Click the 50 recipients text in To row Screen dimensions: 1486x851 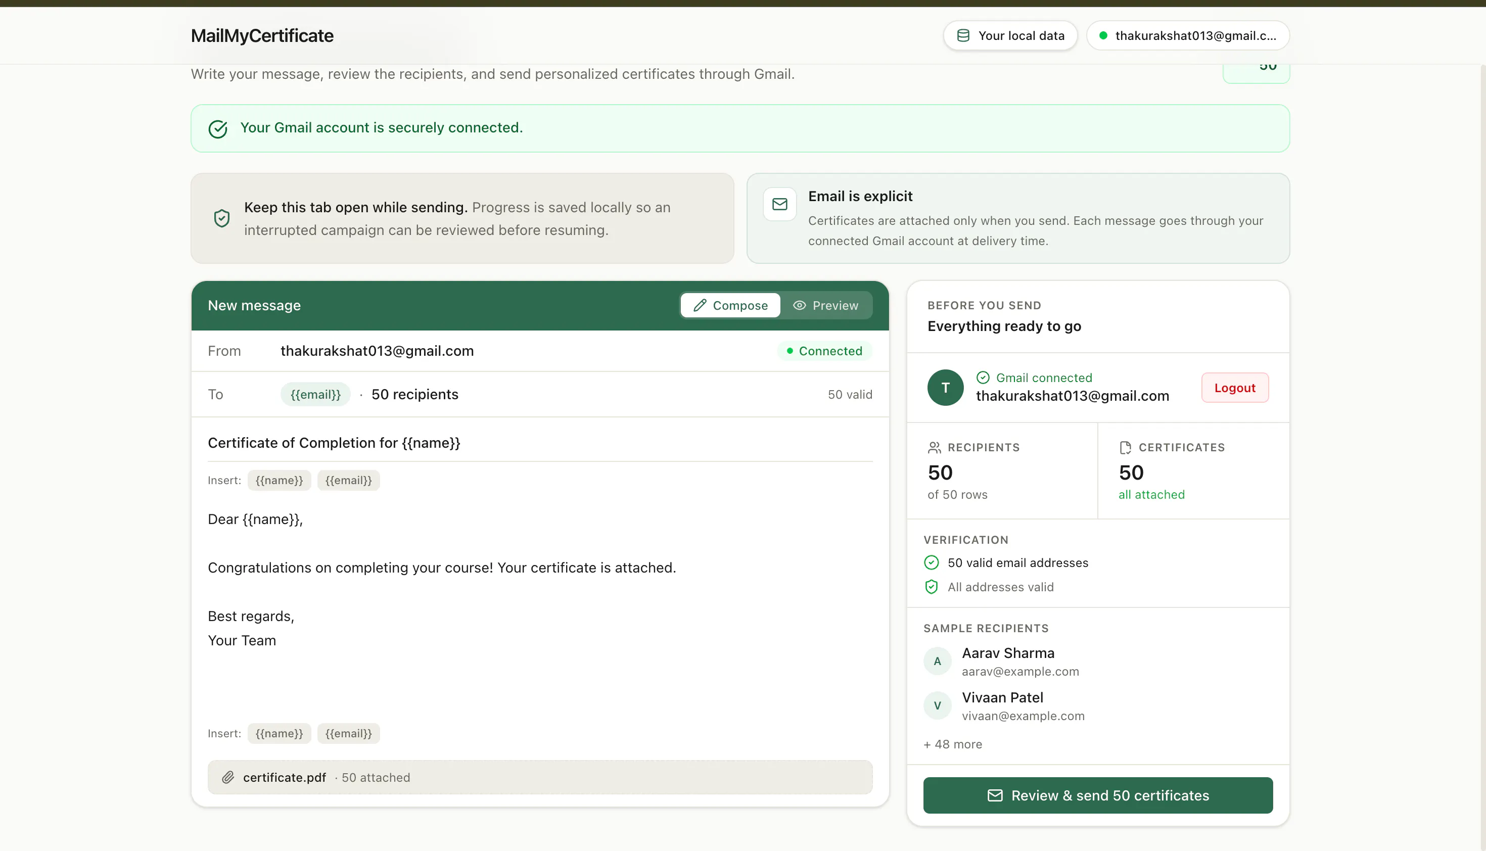tap(414, 395)
